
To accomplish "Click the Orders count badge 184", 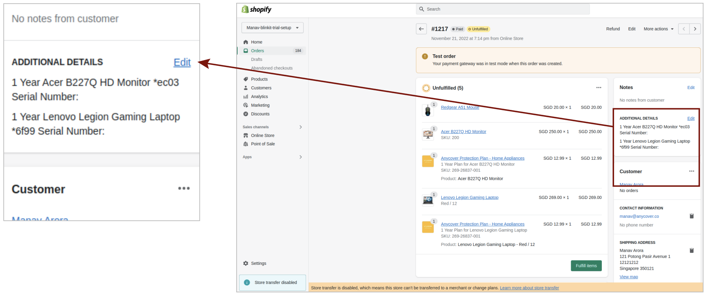I will [298, 51].
